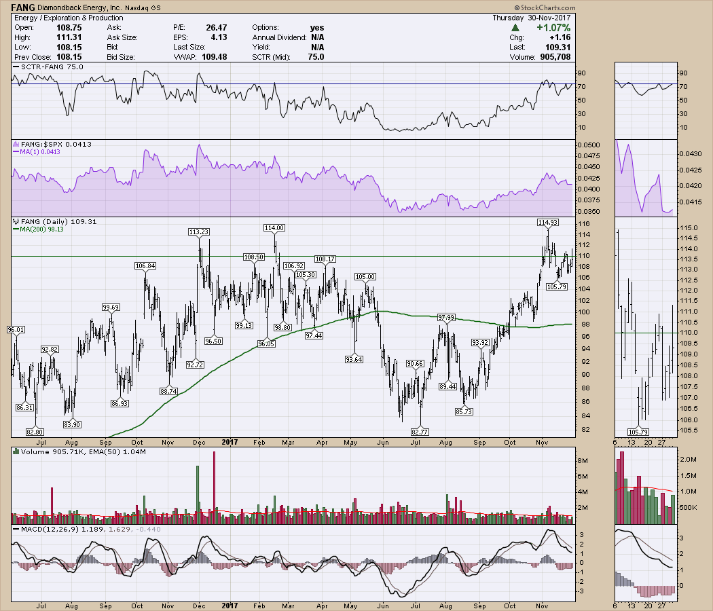Click the 97.99 price label
The height and width of the screenshot is (611, 713).
[x=446, y=317]
